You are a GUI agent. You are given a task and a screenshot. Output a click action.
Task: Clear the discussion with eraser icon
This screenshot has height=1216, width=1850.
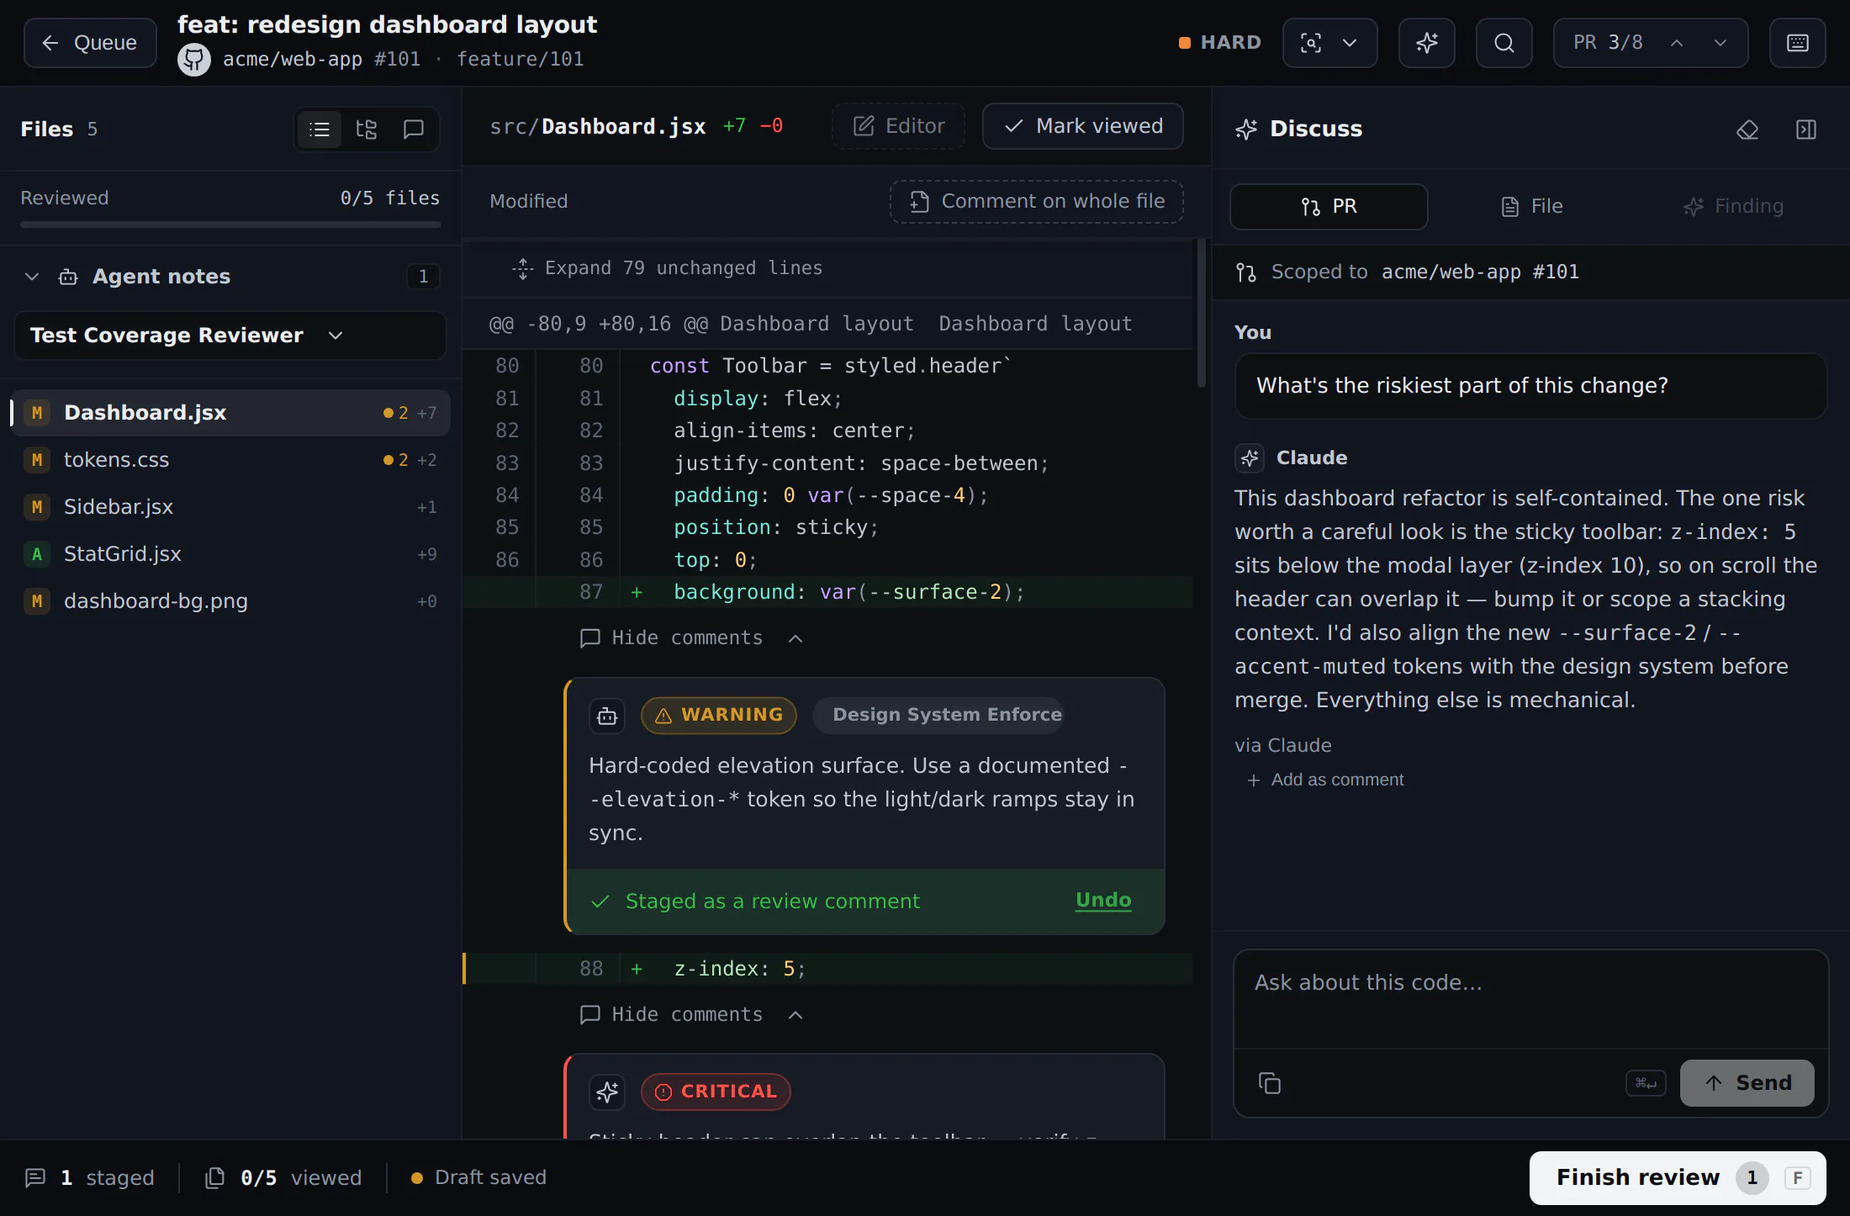[1747, 130]
